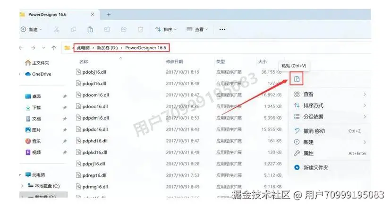Click the Share icon in toolbar

pos(124,29)
